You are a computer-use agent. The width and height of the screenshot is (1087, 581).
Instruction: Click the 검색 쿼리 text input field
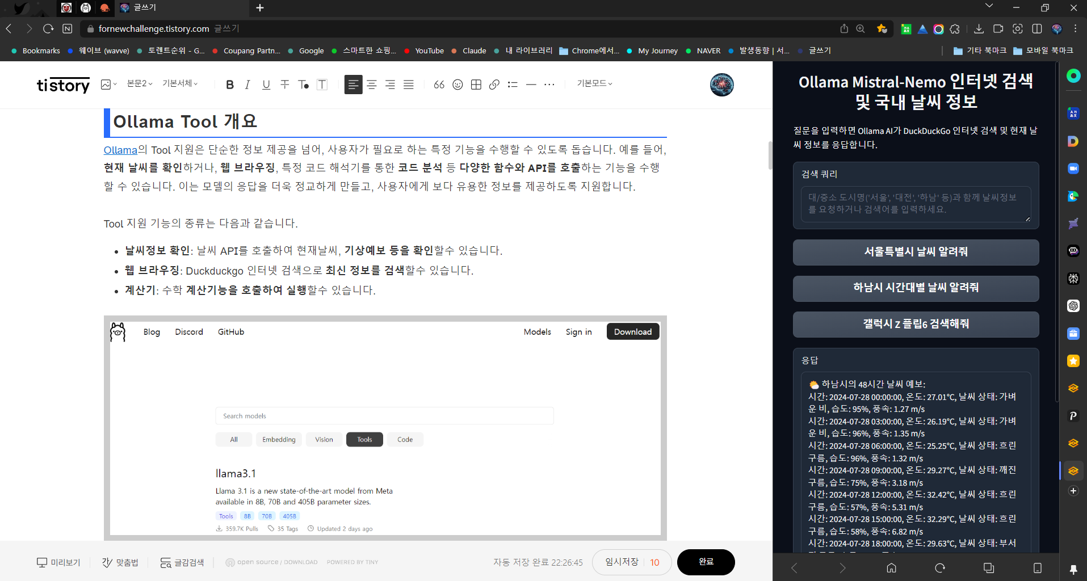916,204
